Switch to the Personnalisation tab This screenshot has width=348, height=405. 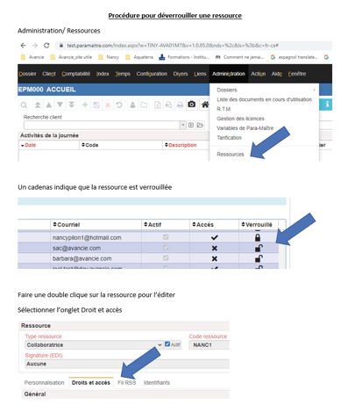pos(44,382)
